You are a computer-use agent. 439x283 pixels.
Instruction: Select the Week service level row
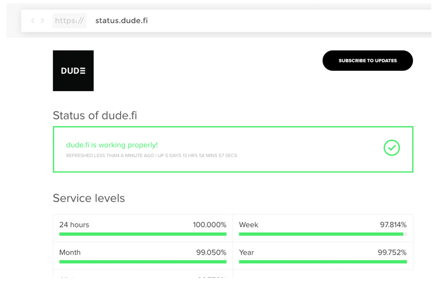tap(323, 229)
